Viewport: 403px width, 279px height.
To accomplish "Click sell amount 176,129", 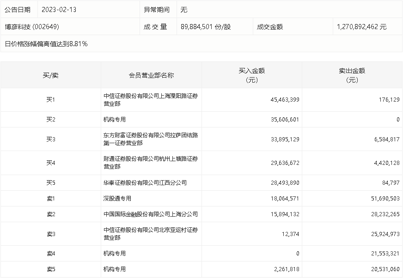I will (389, 100).
